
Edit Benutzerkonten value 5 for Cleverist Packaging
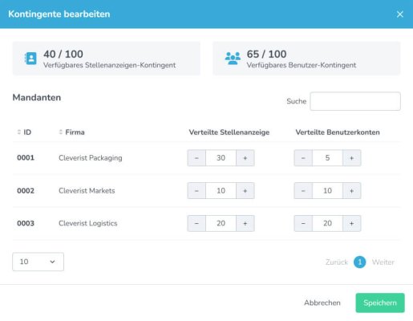click(327, 158)
